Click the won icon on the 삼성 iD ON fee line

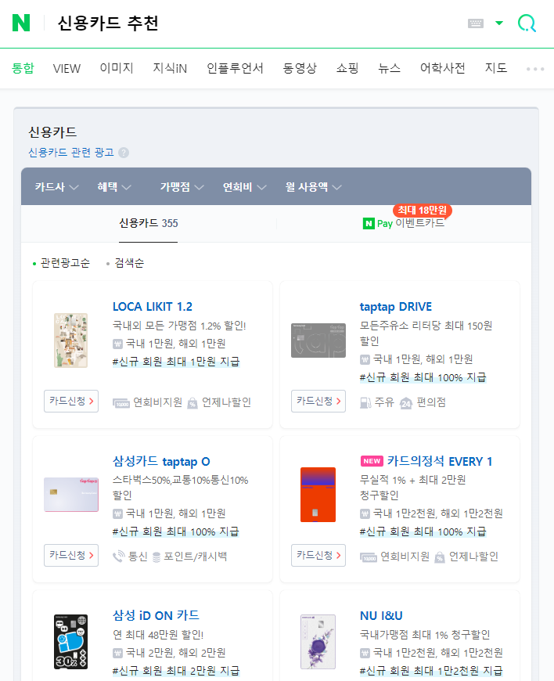[117, 653]
